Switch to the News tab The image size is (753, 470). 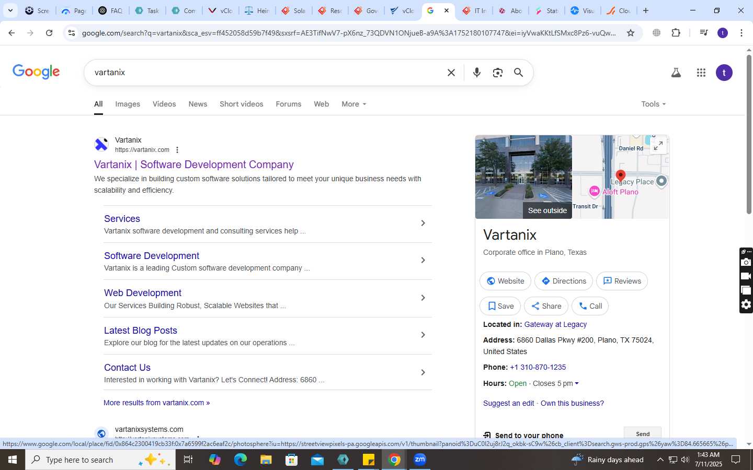198,104
